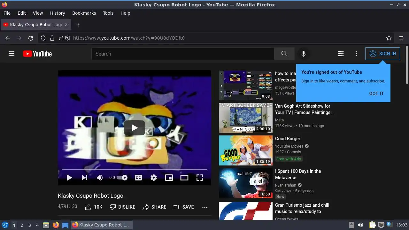The width and height of the screenshot is (409, 230).
Task: Click the search magnifier button
Action: point(284,54)
